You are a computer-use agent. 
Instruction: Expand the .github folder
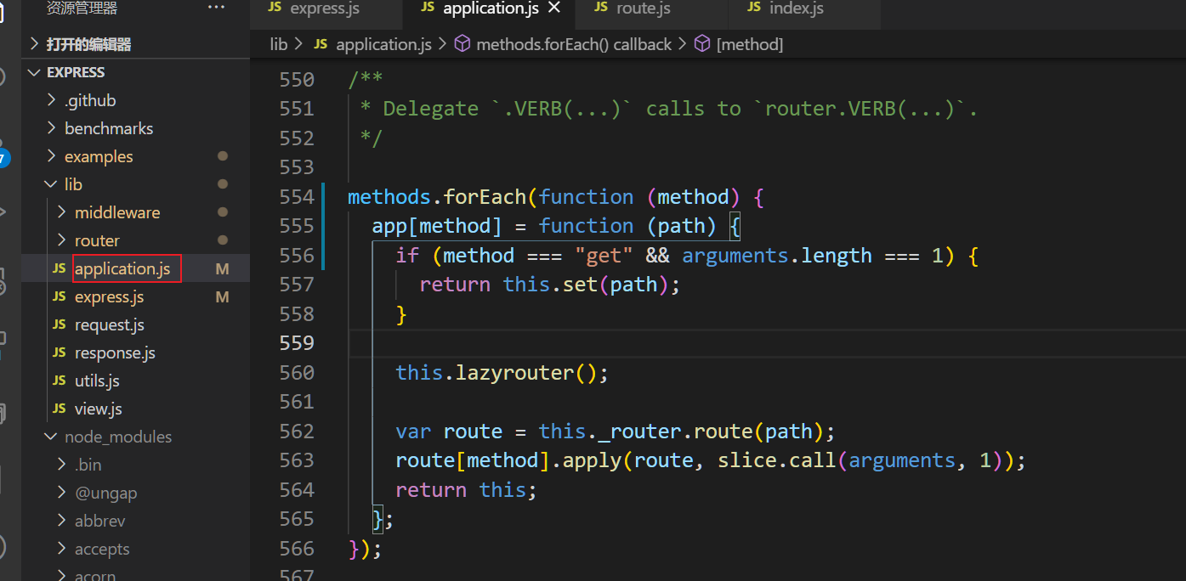(90, 100)
